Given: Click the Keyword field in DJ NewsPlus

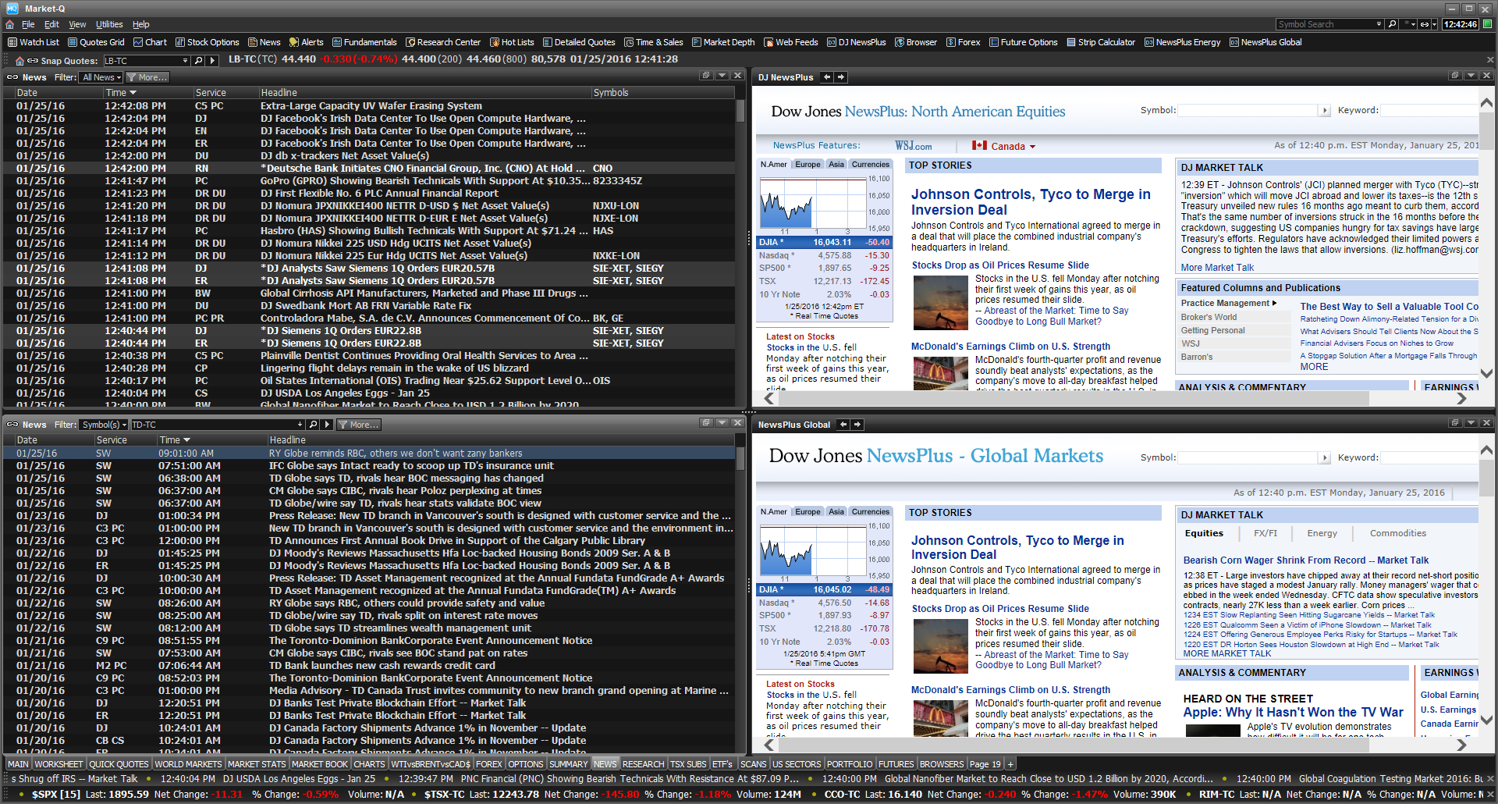Looking at the screenshot, I should [1429, 111].
